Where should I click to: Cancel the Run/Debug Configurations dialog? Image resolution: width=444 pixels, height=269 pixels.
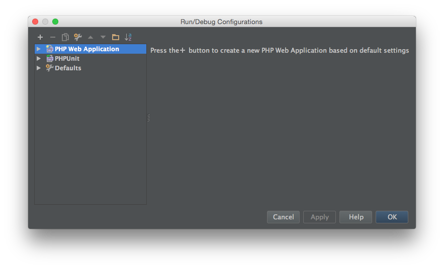283,217
